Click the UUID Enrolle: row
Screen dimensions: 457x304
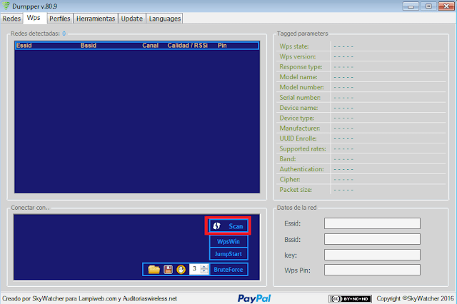(361, 138)
